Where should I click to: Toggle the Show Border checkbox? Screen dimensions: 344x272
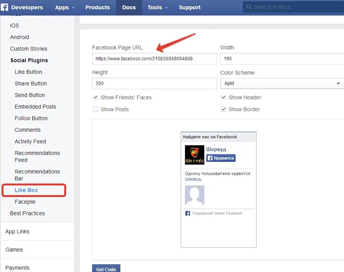pos(223,109)
